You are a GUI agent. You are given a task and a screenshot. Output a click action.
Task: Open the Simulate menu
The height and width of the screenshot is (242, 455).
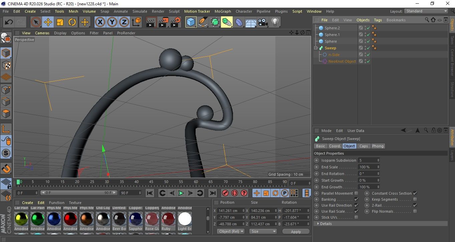click(140, 11)
